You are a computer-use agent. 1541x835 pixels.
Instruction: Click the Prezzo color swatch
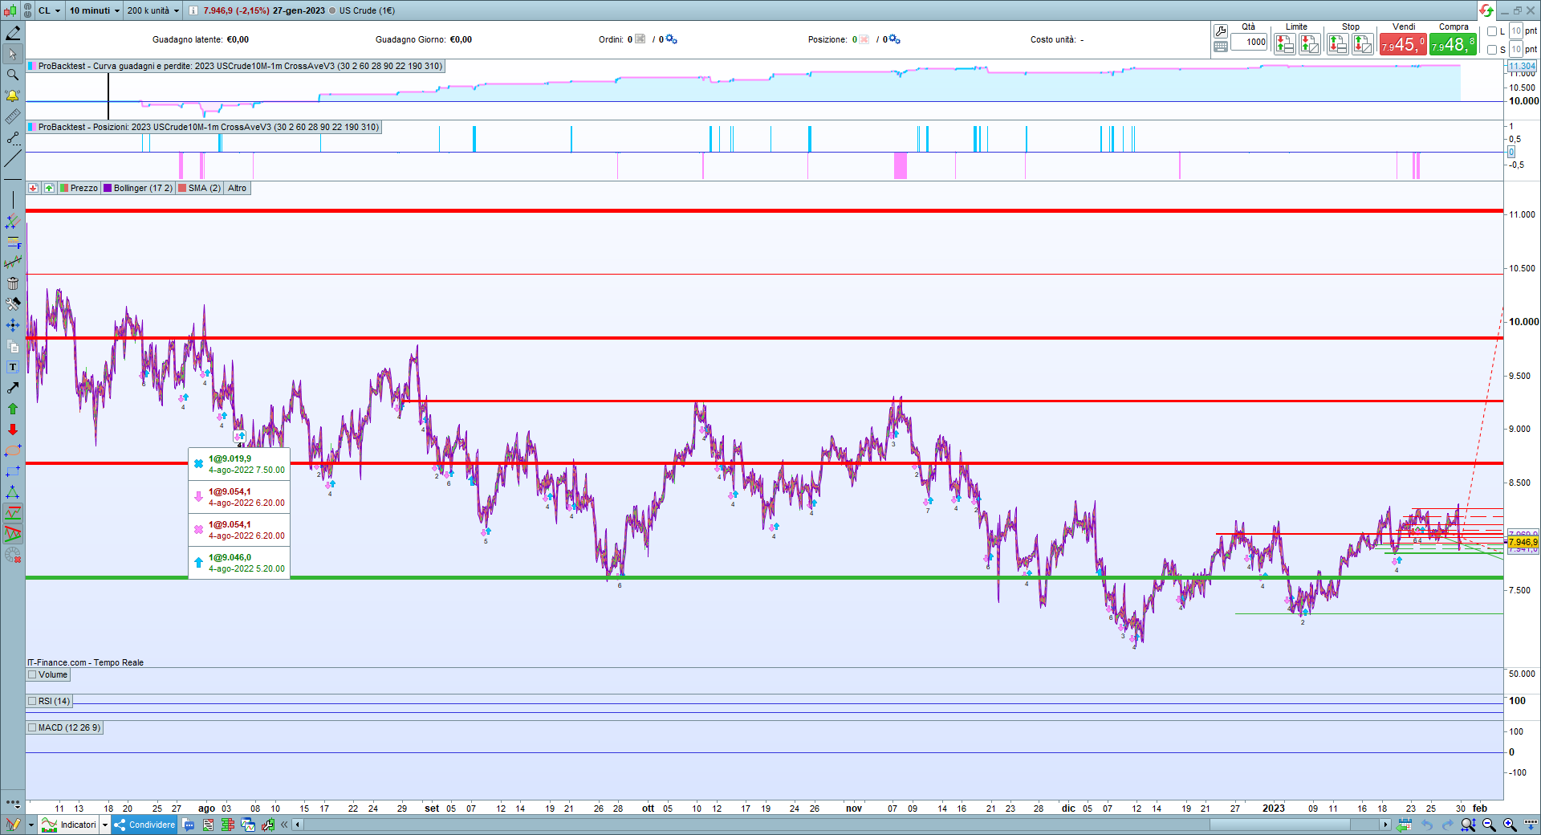click(64, 188)
